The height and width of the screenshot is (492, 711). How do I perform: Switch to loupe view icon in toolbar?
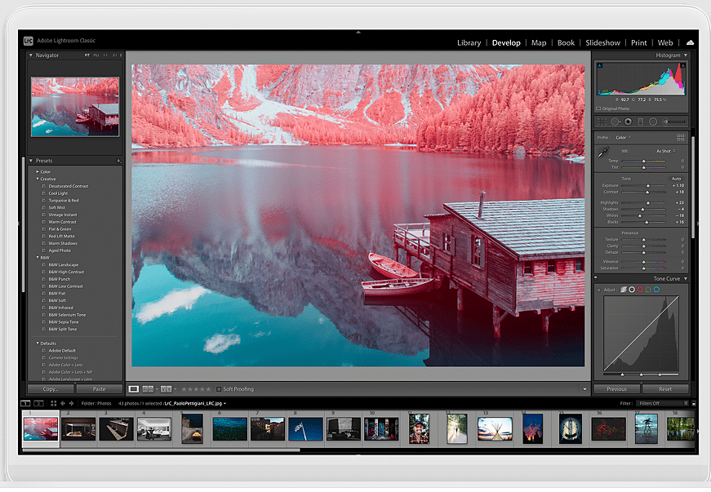tap(134, 389)
